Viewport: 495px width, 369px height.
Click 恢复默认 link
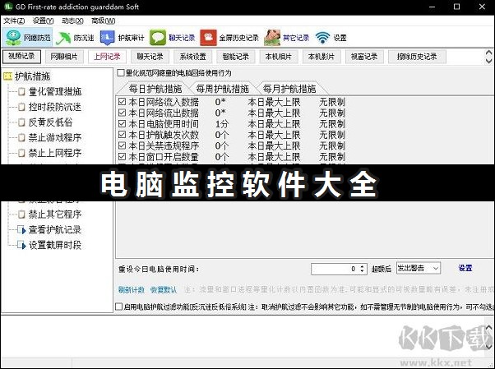point(163,290)
